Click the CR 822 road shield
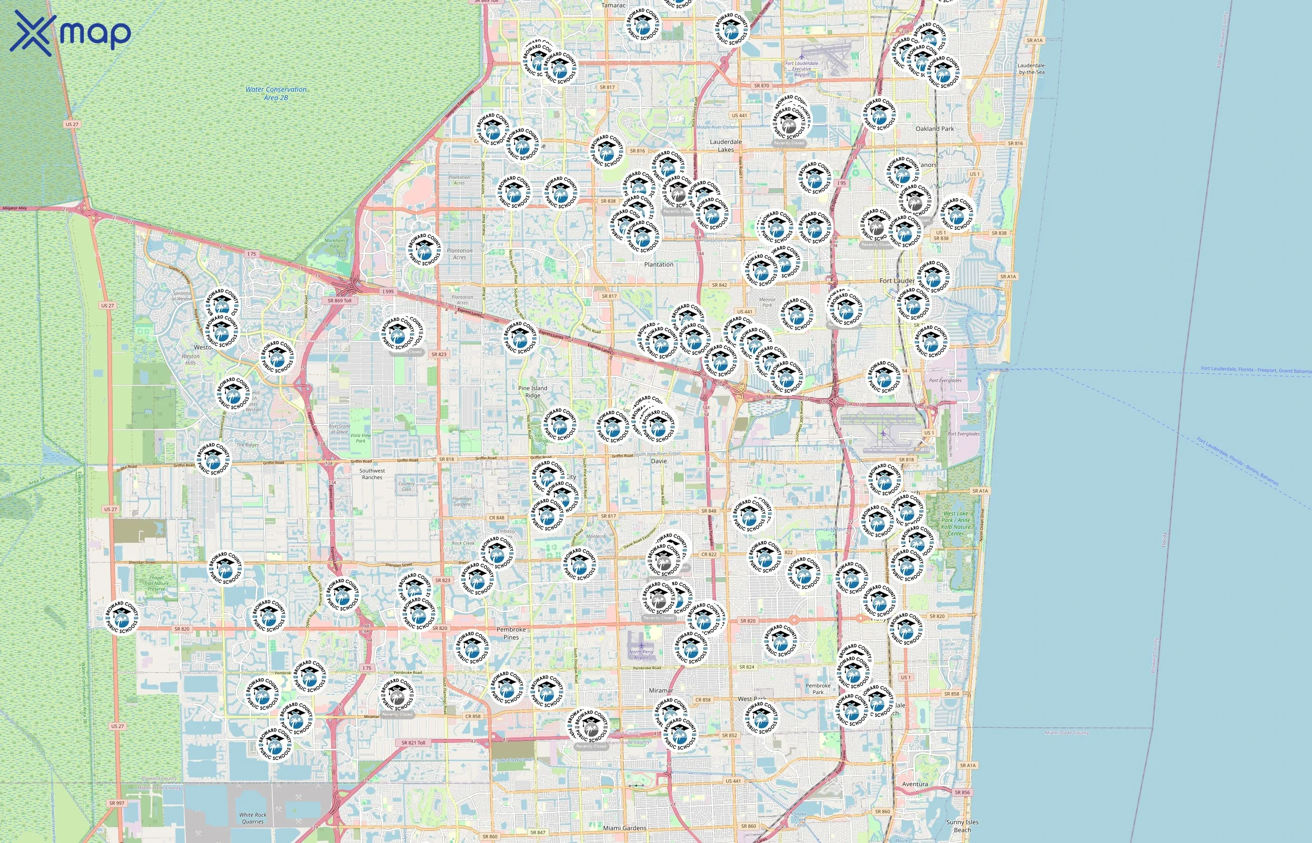1312x843 pixels. point(708,554)
